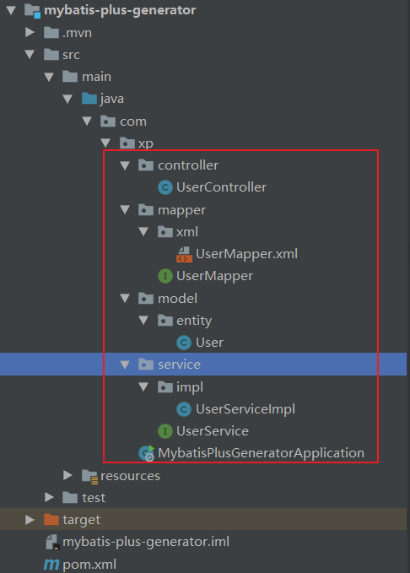
Task: Select the pom.xml file name
Action: coord(89,565)
